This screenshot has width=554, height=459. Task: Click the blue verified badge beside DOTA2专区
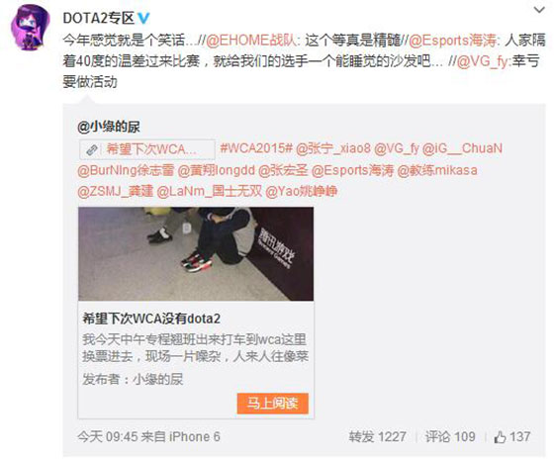(143, 18)
